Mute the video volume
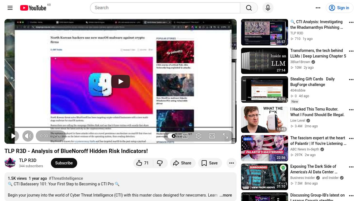 [28, 136]
